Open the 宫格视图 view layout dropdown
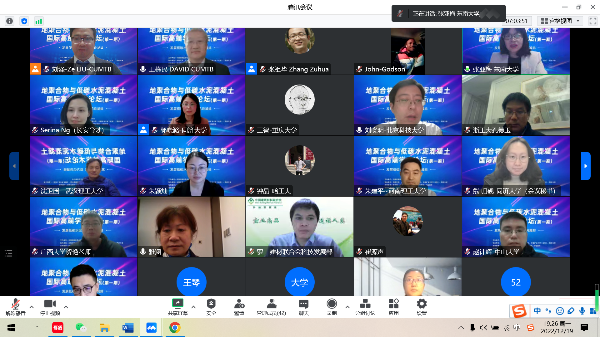Image resolution: width=600 pixels, height=337 pixels. [560, 21]
